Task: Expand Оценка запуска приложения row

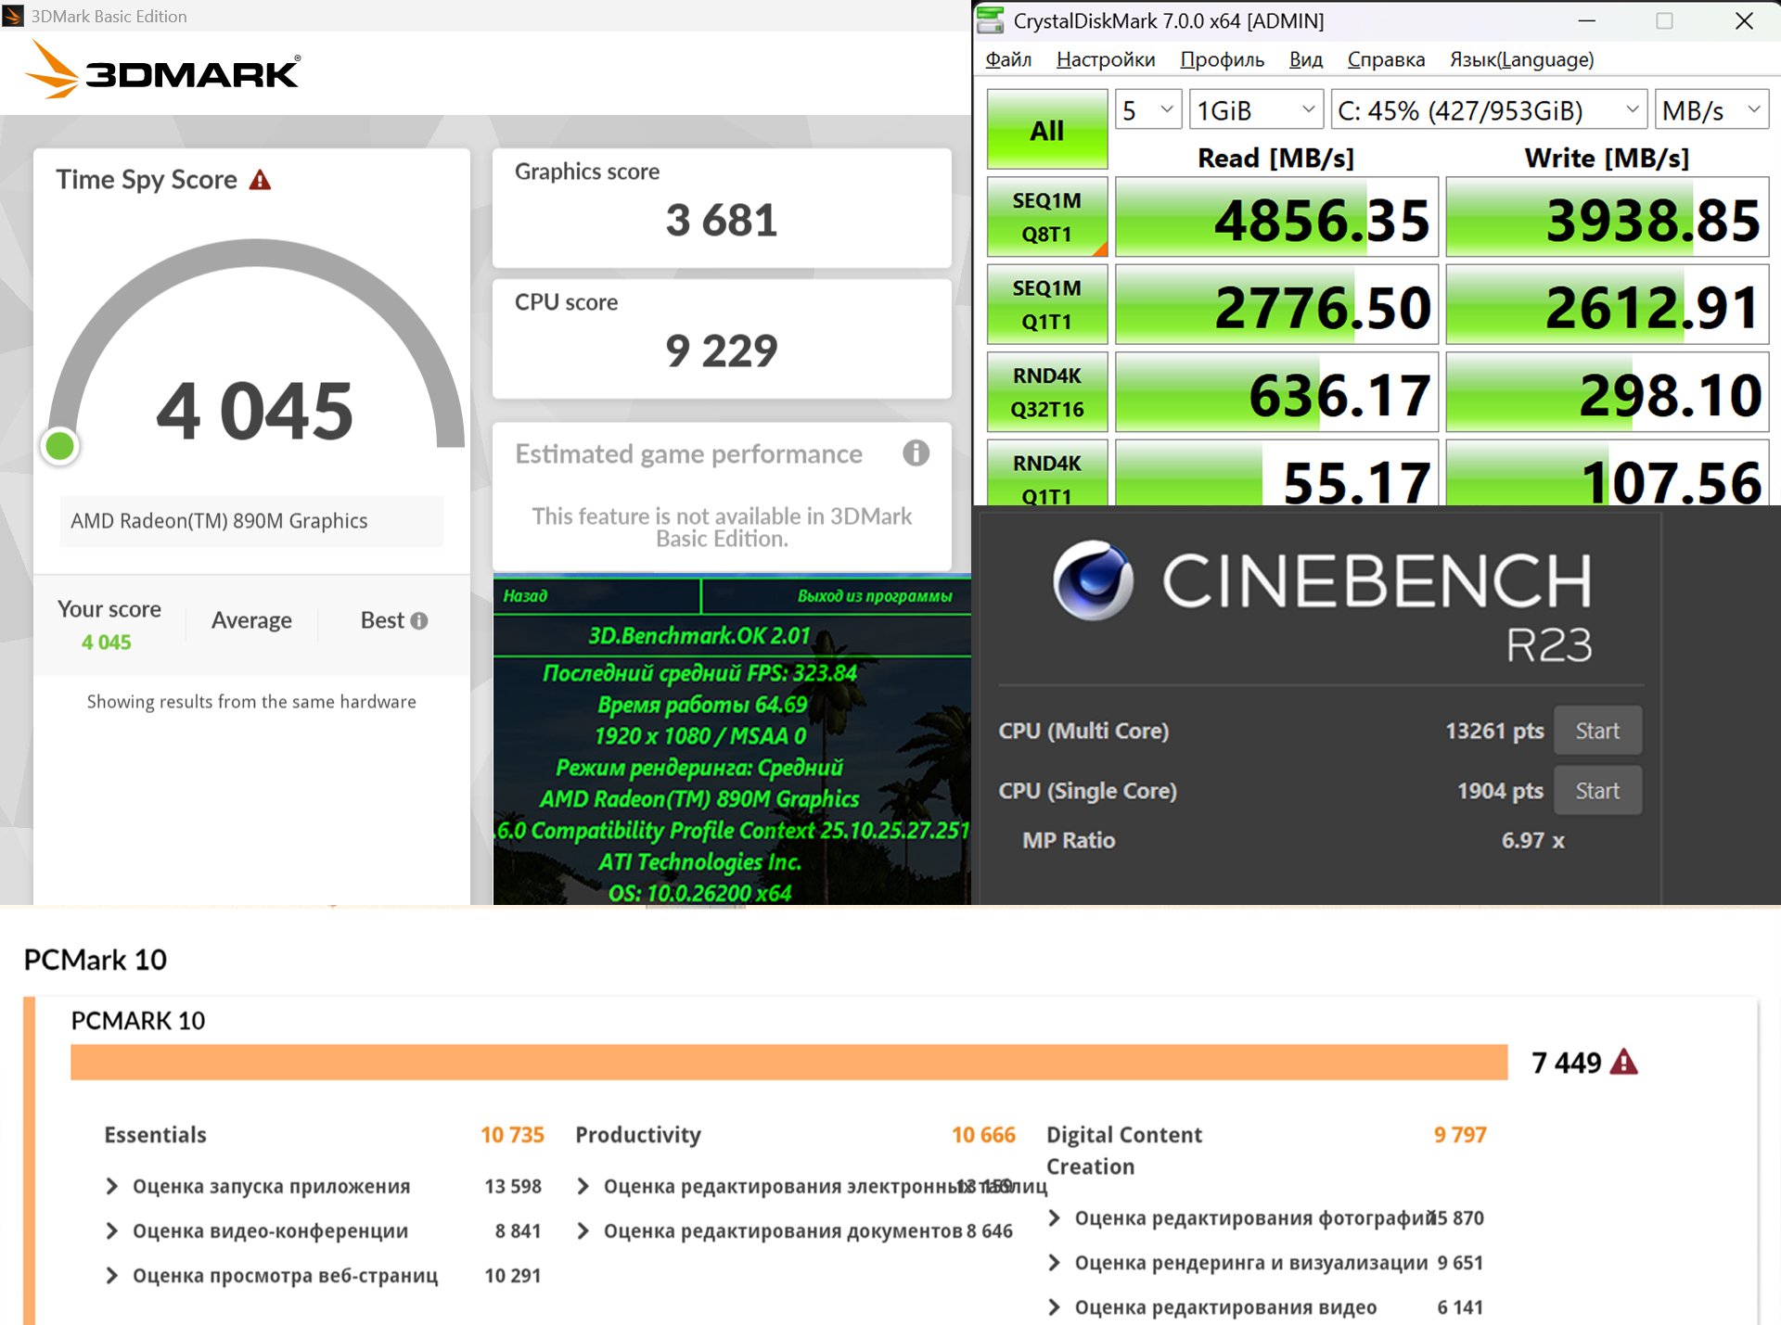Action: 112,1186
